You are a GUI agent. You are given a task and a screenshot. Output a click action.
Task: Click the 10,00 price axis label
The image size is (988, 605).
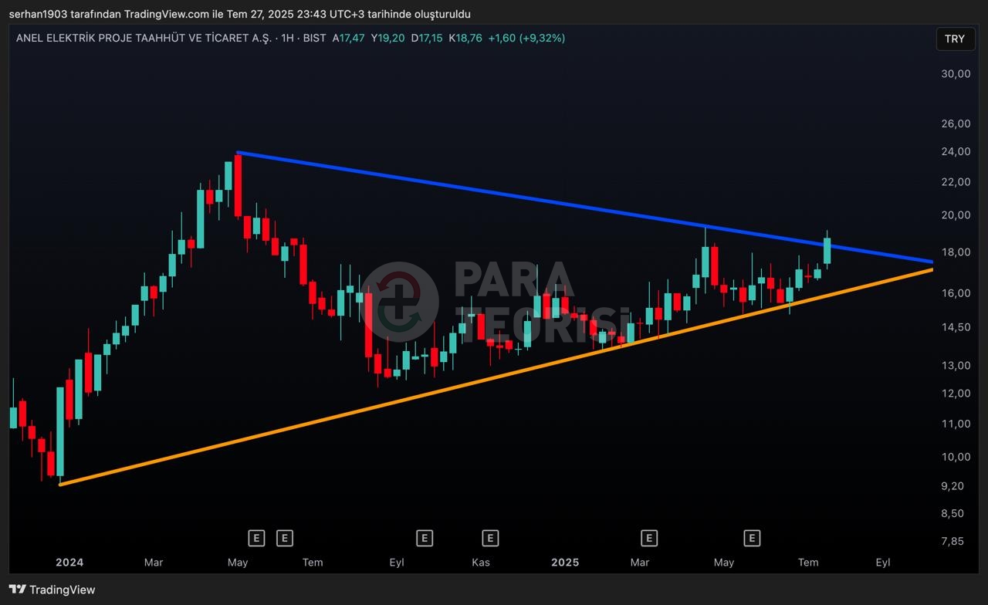coord(956,457)
